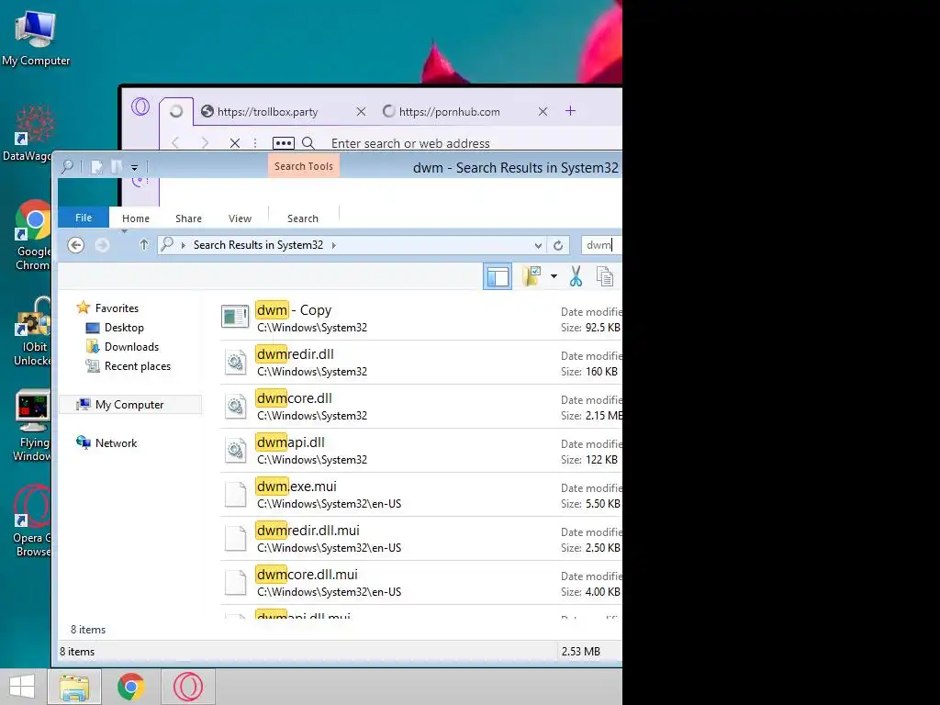Click the Explorer back arrow
Image resolution: width=940 pixels, height=705 pixels.
click(75, 245)
